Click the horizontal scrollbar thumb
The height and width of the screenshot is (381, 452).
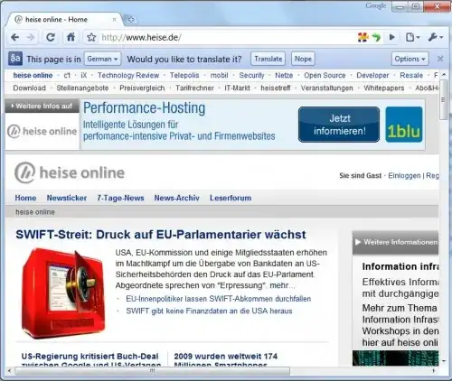(x=152, y=371)
